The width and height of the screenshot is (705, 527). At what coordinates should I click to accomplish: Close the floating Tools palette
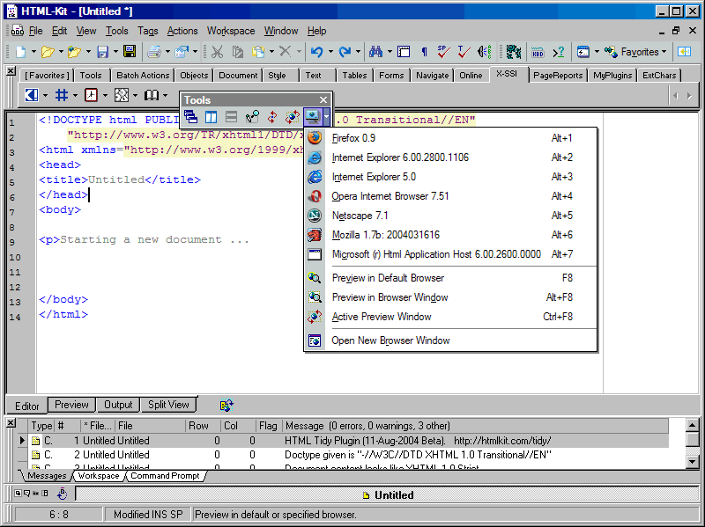(323, 99)
